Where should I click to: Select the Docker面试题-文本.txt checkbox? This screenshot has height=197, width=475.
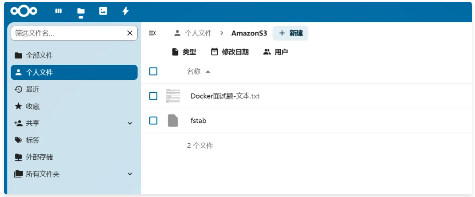153,96
